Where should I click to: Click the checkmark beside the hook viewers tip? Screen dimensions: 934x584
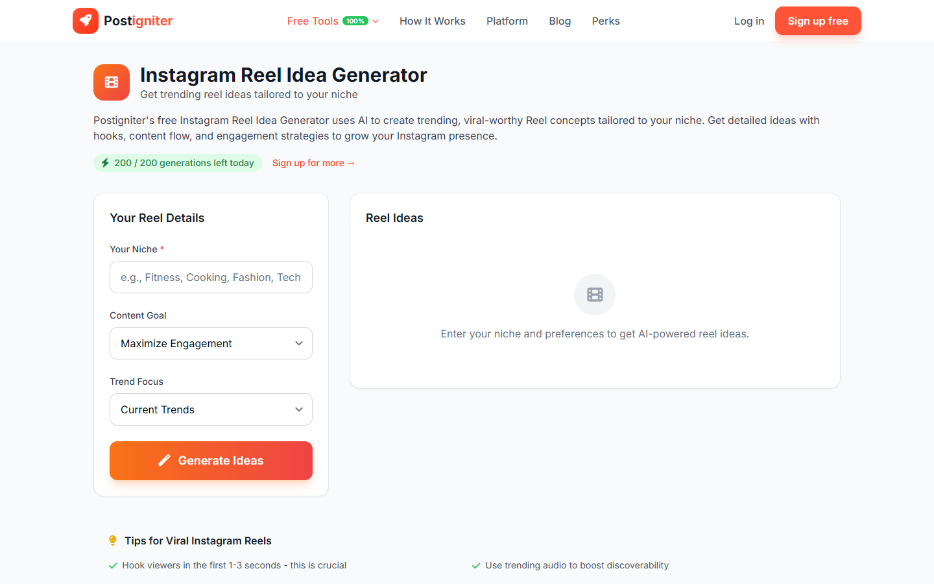[x=113, y=565]
